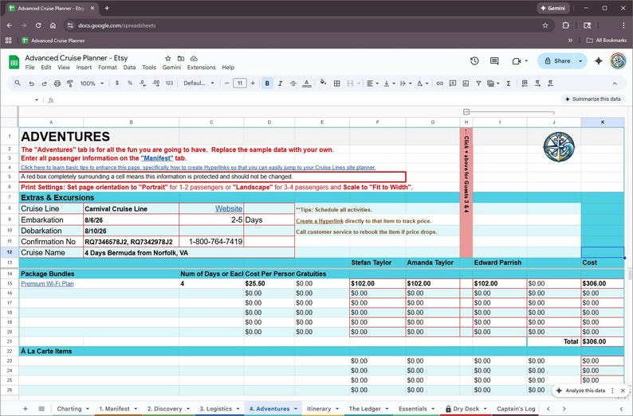Decrease the font size

[227, 84]
